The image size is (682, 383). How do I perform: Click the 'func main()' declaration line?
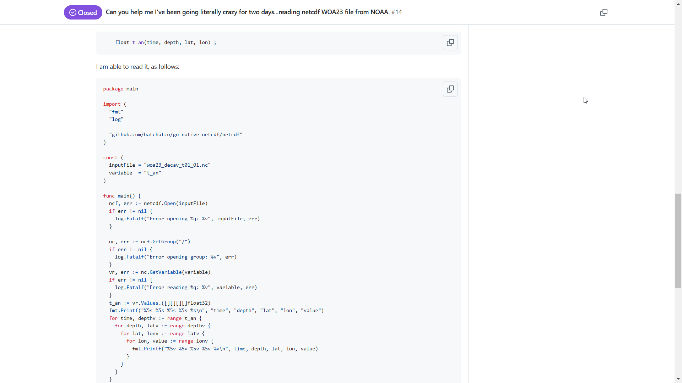click(x=122, y=196)
